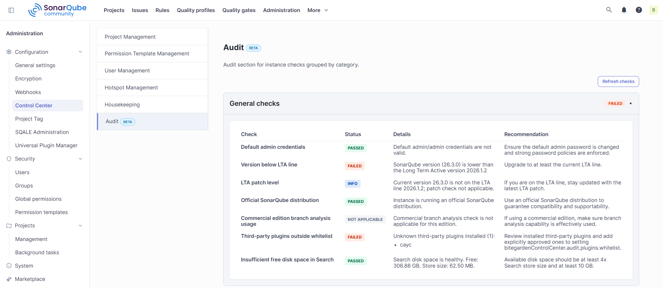The width and height of the screenshot is (663, 288).
Task: Click the System info icon
Action: [x=9, y=266]
